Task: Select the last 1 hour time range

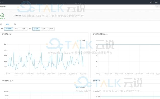Action: click(36, 29)
